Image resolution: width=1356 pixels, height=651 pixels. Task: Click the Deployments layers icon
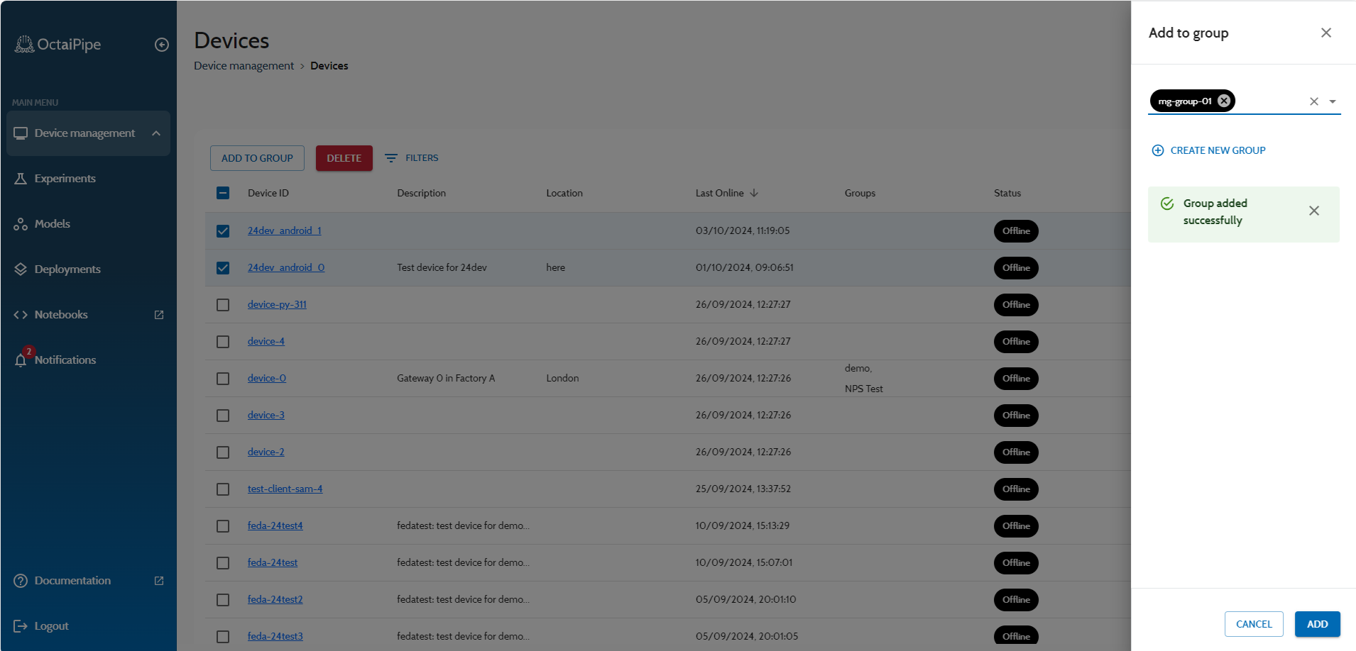[x=21, y=269]
